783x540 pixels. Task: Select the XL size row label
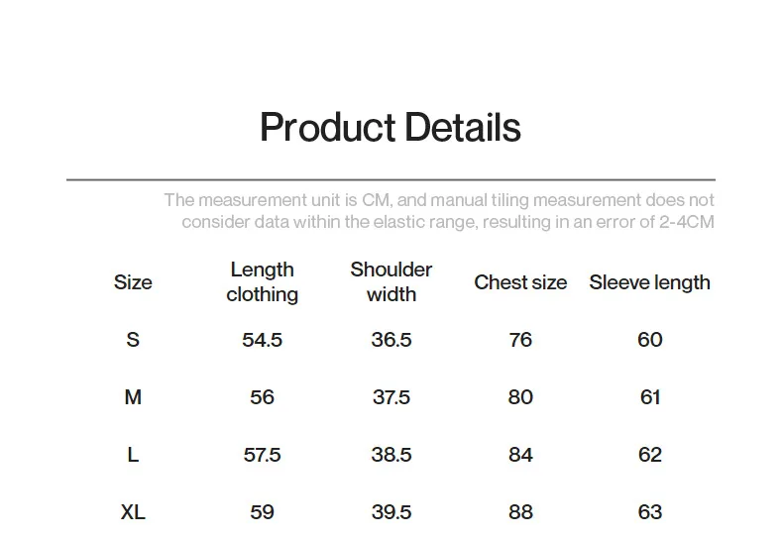133,512
